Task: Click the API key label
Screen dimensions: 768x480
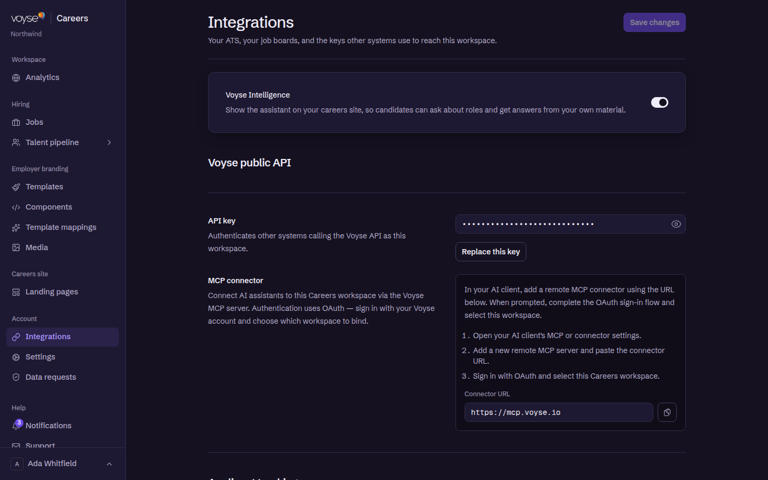Action: point(222,221)
